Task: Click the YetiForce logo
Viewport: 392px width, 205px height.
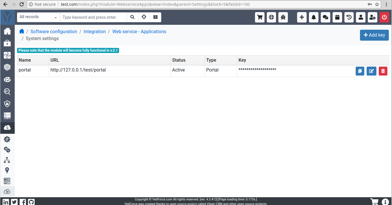Action: pos(7,17)
